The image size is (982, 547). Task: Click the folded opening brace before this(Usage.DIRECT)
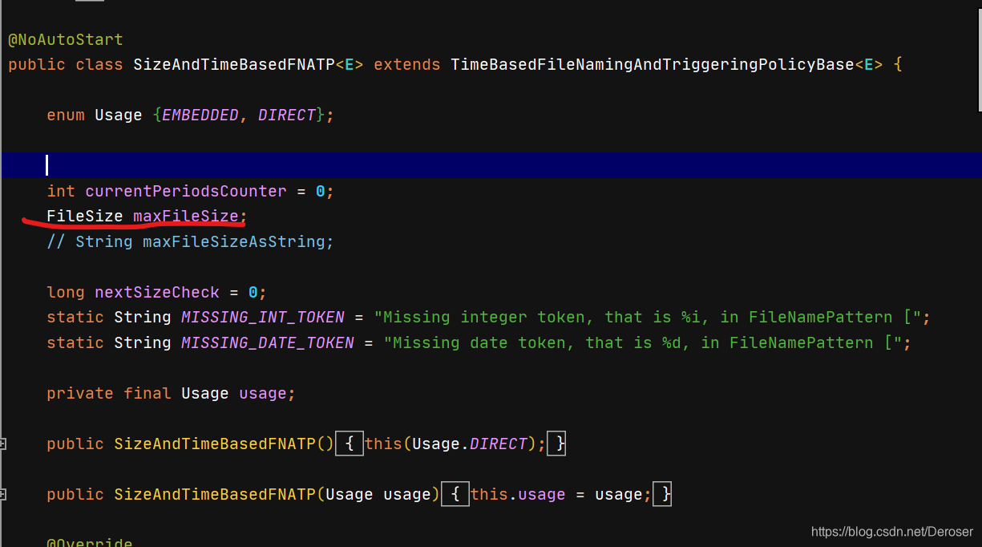[x=350, y=444]
